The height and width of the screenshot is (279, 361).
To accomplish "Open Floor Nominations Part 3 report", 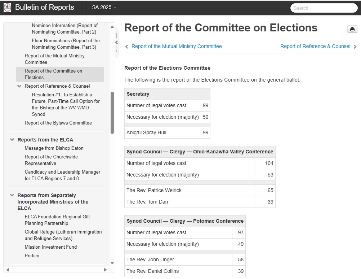I will coord(66,44).
